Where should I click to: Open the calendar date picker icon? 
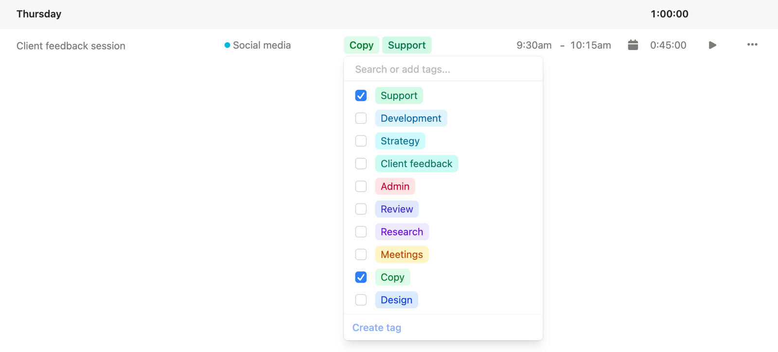pyautogui.click(x=633, y=45)
